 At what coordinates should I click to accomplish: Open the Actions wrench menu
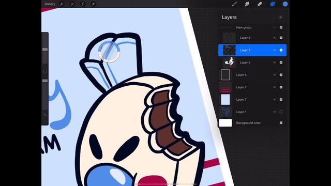coord(62,4)
